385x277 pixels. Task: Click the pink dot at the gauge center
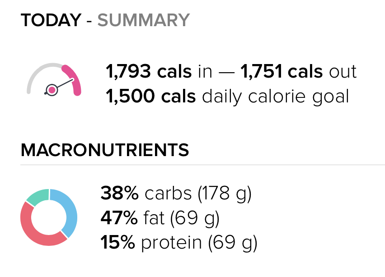[52, 90]
